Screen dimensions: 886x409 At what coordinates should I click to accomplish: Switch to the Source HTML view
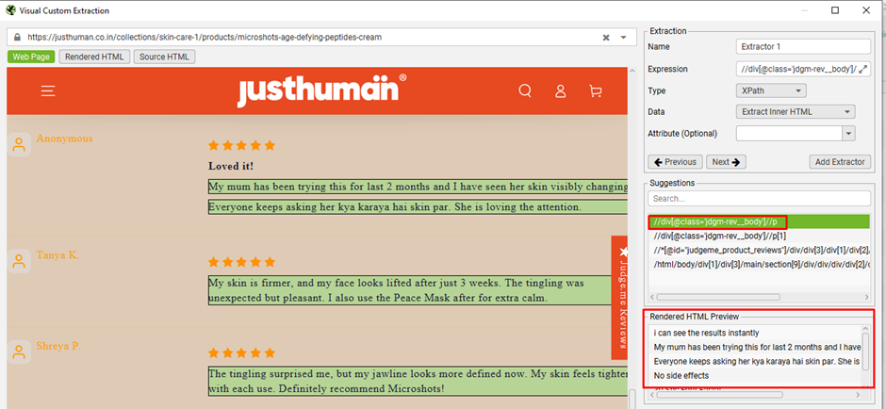[165, 57]
